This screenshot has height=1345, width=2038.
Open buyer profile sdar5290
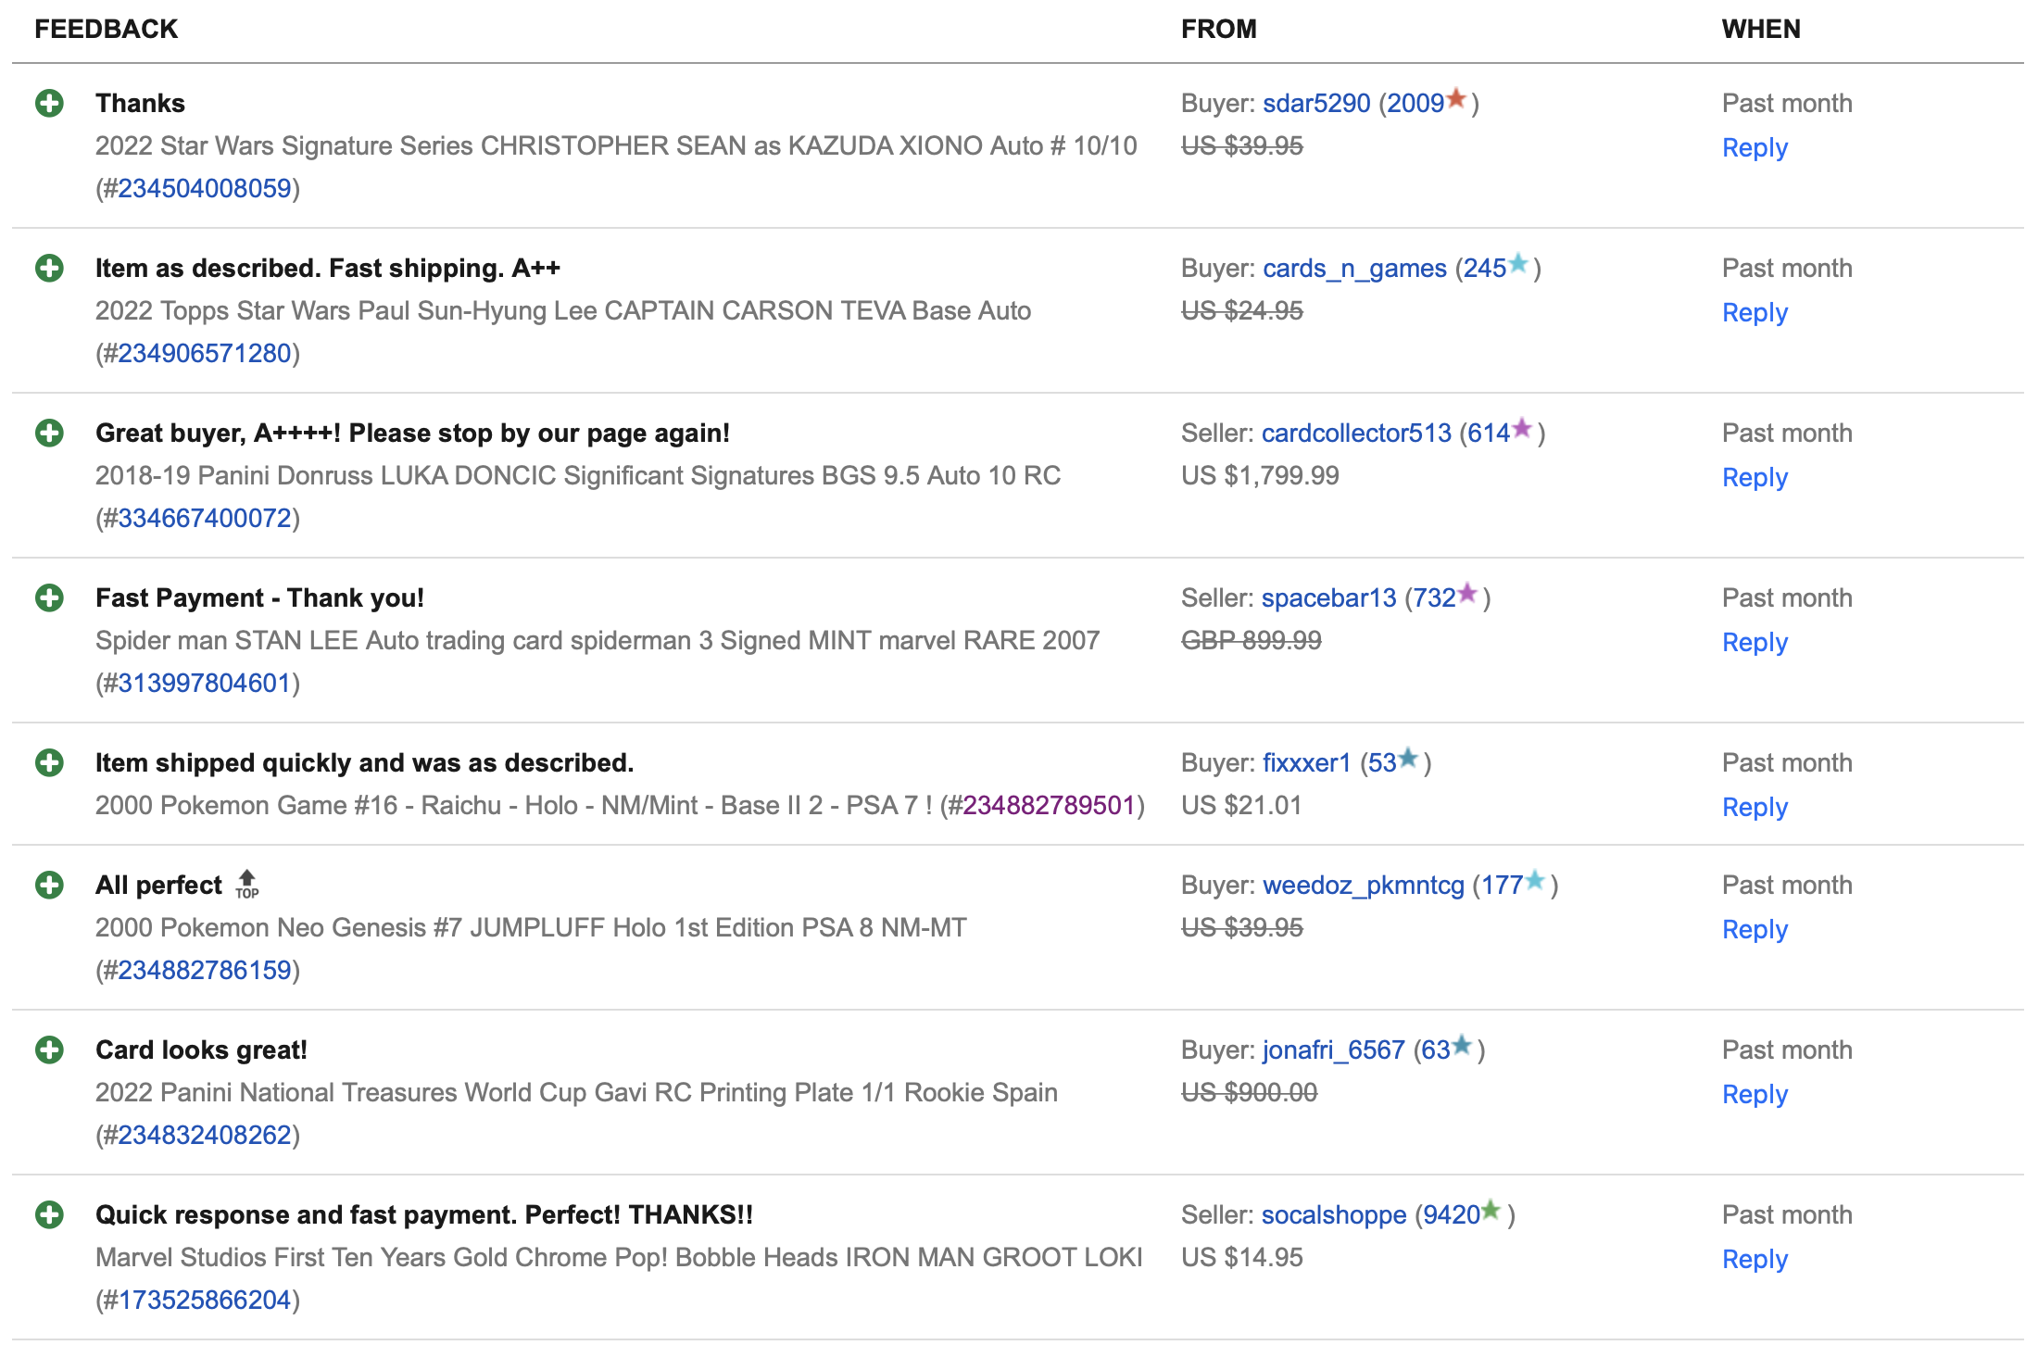point(1315,103)
